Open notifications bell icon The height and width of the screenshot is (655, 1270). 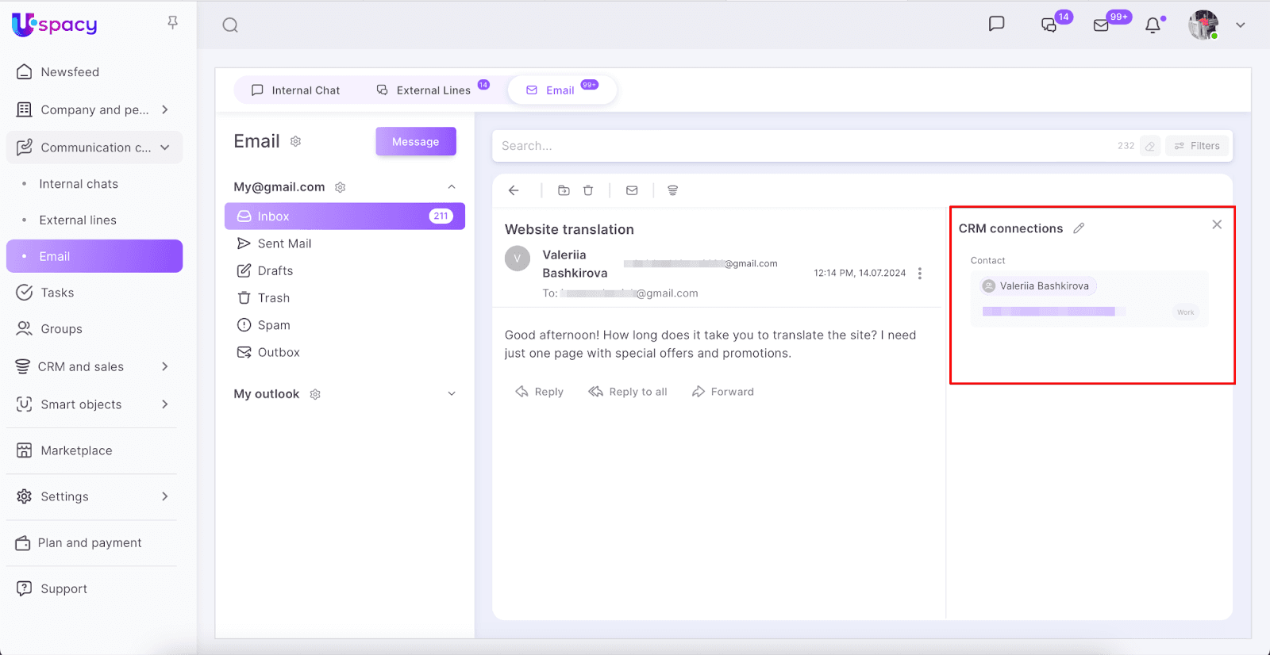click(1153, 25)
